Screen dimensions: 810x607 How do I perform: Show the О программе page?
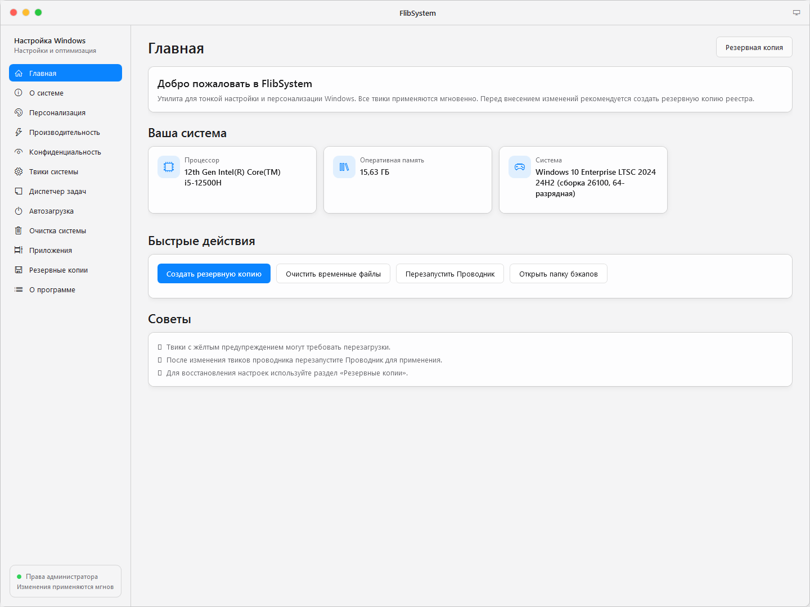[x=65, y=289]
